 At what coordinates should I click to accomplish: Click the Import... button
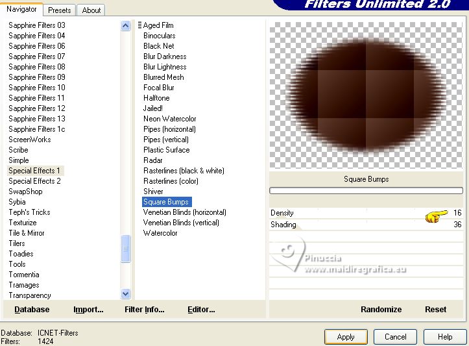point(88,309)
